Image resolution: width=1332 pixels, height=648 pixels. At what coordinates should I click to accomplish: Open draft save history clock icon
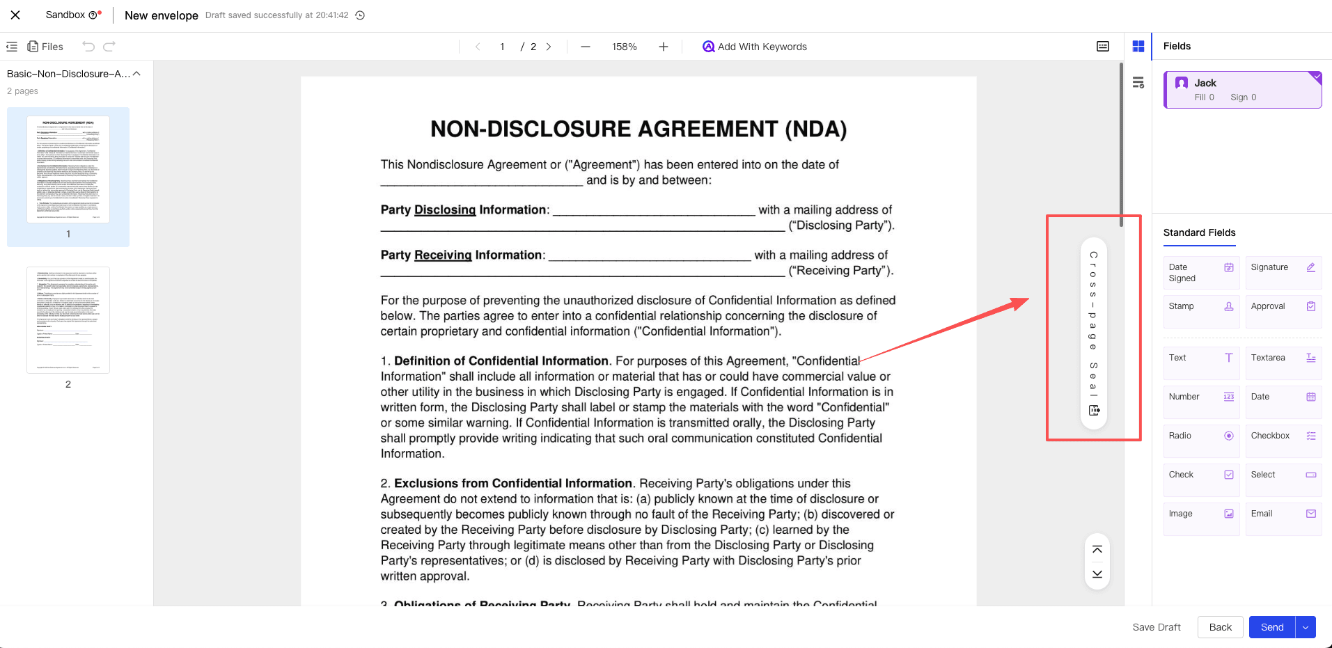[x=360, y=15]
